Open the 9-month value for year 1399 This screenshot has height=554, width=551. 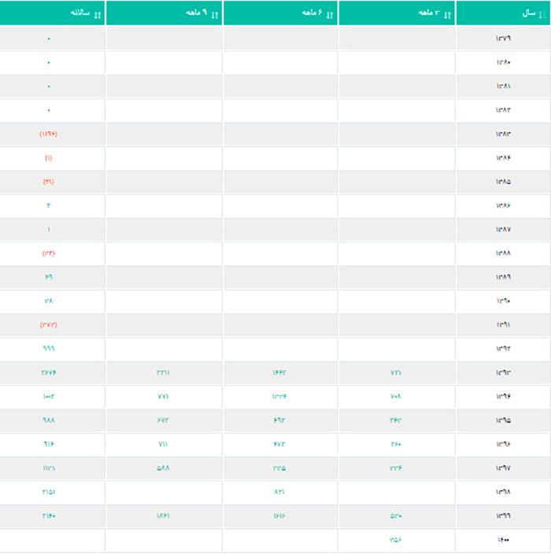[x=163, y=516]
